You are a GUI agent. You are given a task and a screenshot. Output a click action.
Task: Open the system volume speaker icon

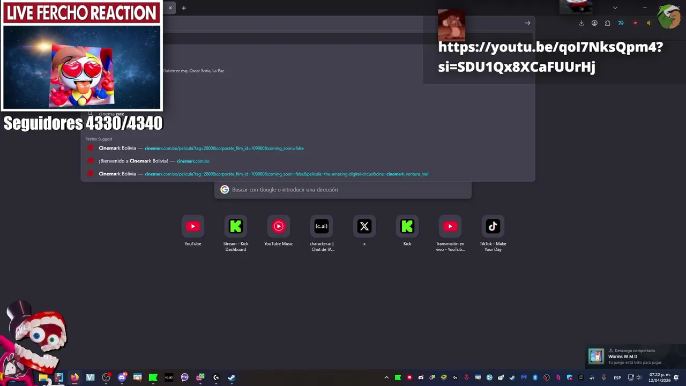click(x=638, y=377)
